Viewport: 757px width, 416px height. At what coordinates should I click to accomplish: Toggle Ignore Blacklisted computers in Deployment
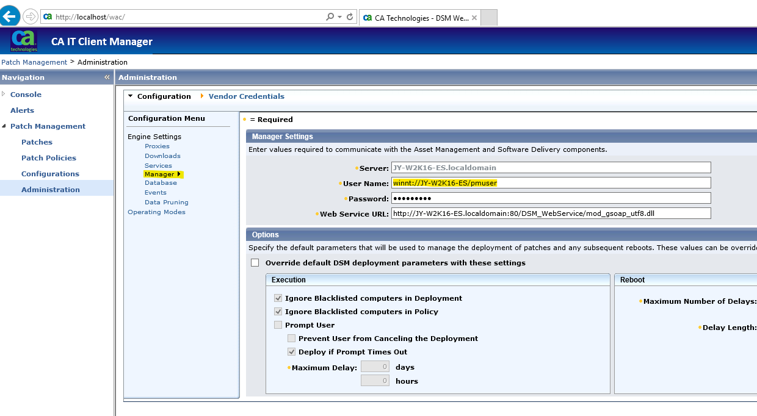pyautogui.click(x=278, y=298)
